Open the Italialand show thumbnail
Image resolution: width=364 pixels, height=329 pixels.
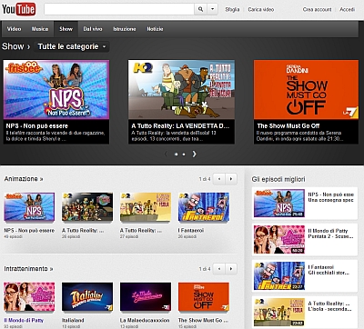pos(87,297)
